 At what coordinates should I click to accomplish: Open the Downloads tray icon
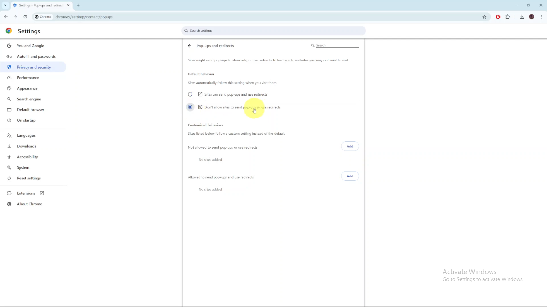pyautogui.click(x=522, y=17)
